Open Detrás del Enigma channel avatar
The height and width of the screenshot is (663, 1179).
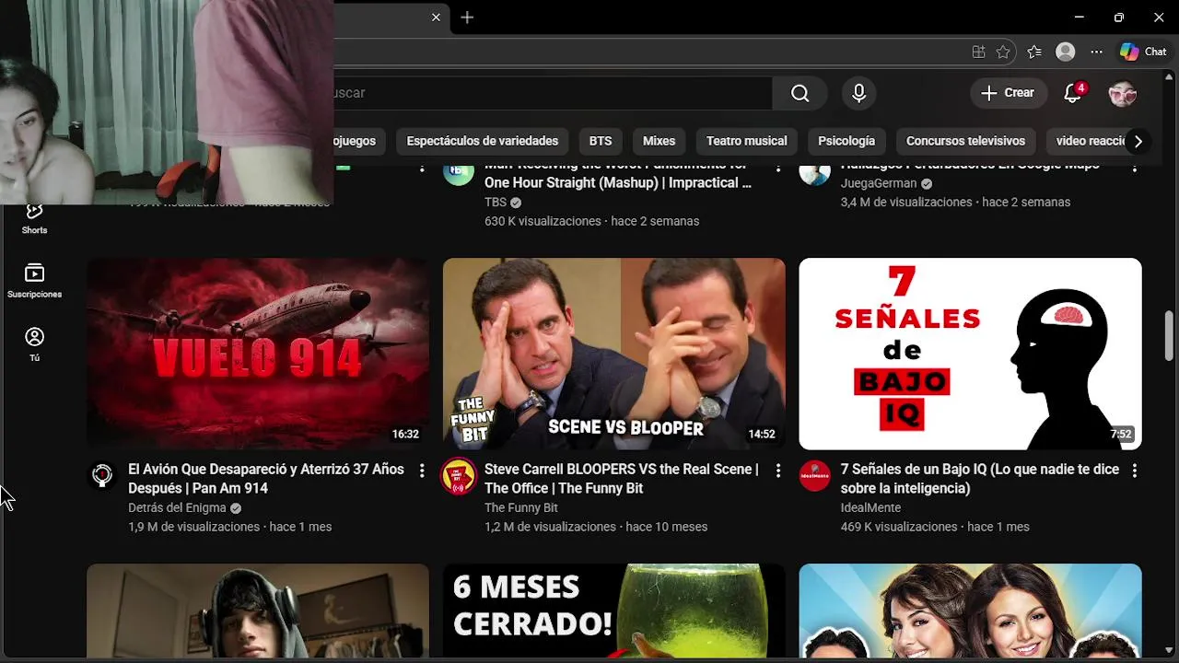[102, 475]
